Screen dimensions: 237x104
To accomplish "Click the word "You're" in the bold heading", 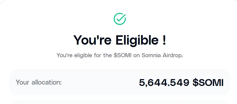I will (93, 40).
